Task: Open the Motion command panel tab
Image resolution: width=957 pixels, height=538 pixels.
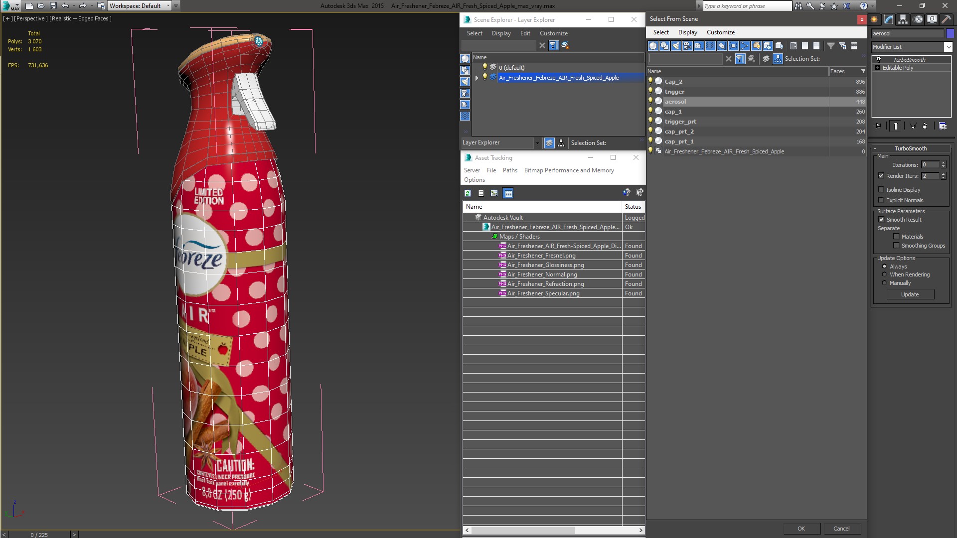Action: 918,19
